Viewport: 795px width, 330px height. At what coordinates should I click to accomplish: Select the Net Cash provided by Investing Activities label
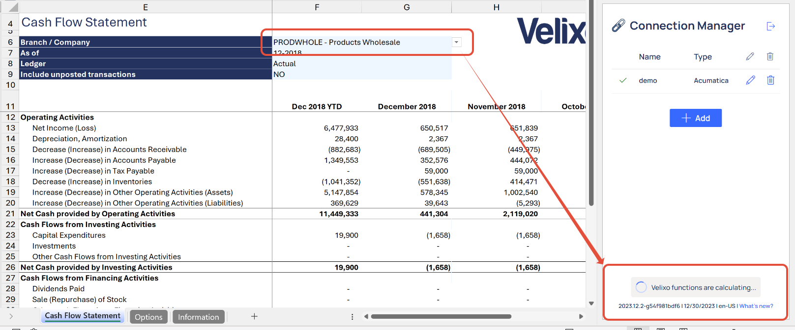click(x=96, y=267)
